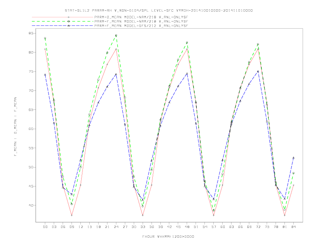The height and width of the screenshot is (247, 320).
Task: Click x-axis hour label 03
Action: 54,227
